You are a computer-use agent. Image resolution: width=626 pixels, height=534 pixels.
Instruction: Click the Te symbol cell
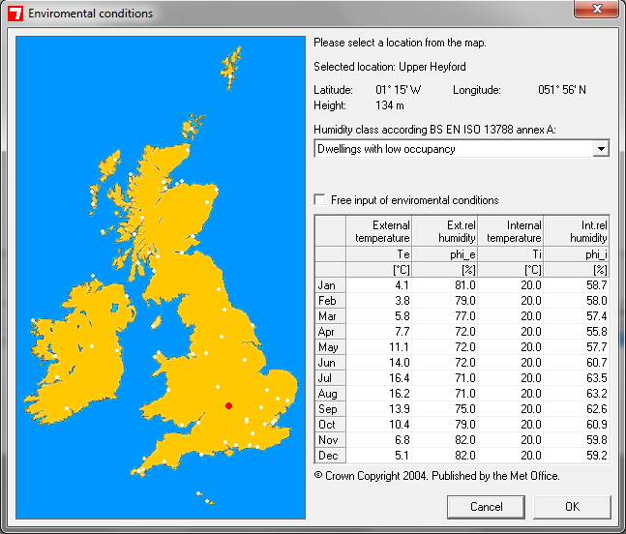378,254
